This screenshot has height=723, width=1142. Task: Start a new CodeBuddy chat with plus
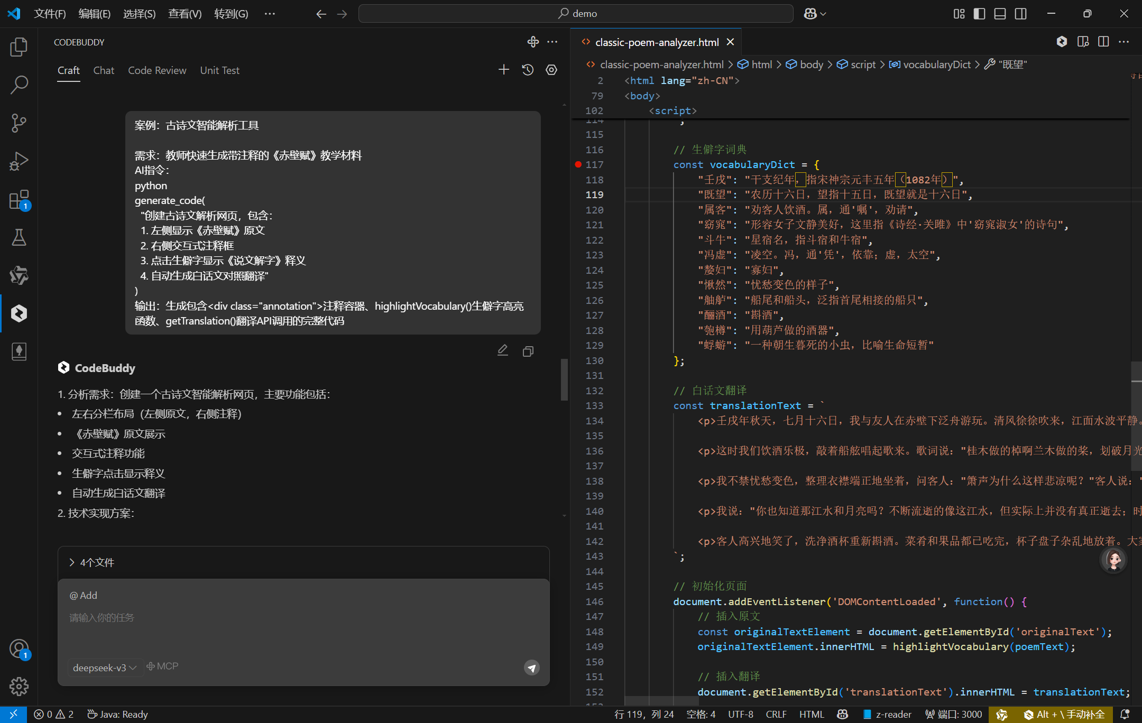[x=504, y=70]
